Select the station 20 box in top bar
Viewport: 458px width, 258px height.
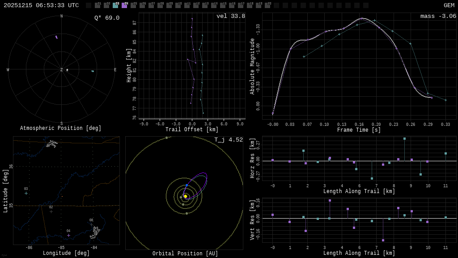point(267,5)
